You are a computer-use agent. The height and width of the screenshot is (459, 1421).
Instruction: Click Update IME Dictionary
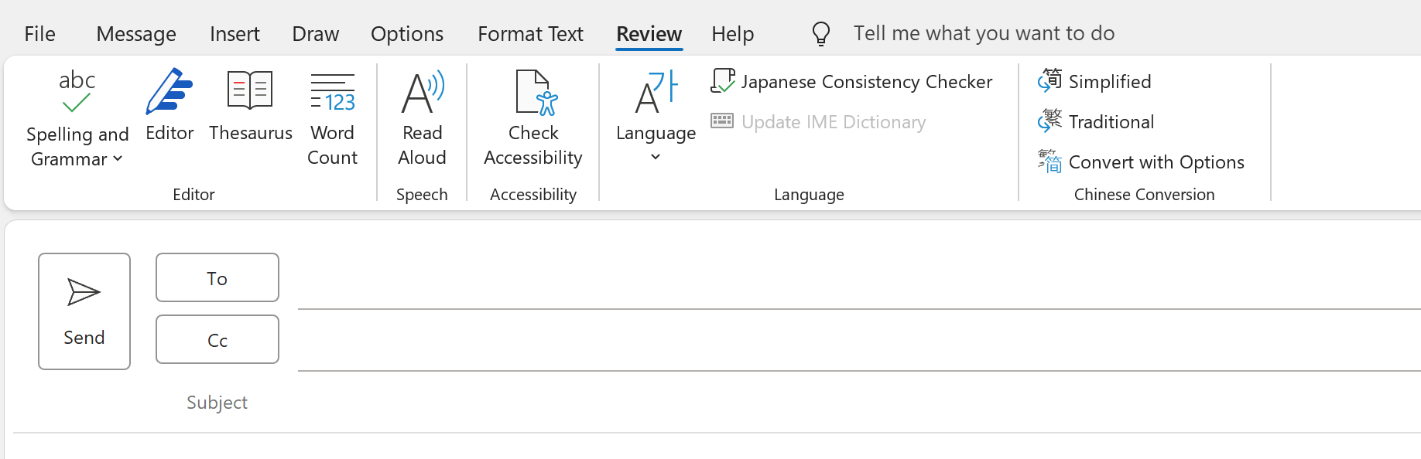pyautogui.click(x=818, y=122)
